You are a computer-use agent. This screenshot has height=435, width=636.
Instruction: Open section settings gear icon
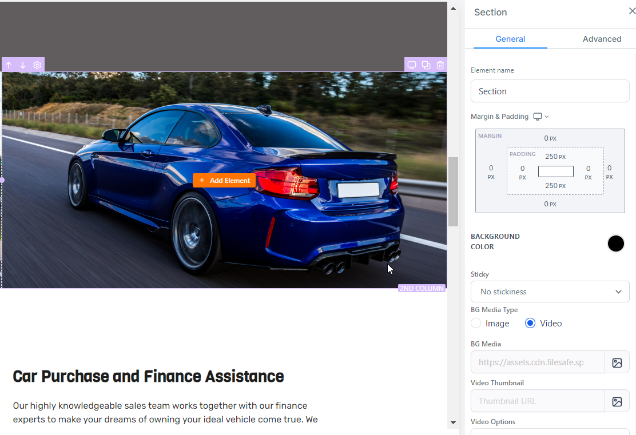[37, 65]
